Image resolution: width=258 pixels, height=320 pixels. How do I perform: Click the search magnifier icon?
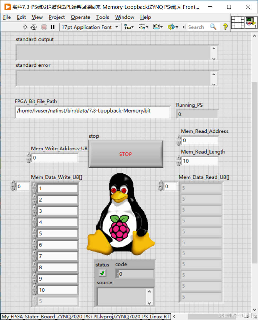coord(213,27)
